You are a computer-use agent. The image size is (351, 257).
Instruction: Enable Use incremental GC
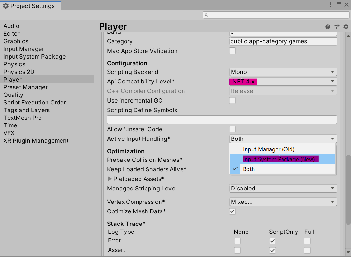[232, 100]
